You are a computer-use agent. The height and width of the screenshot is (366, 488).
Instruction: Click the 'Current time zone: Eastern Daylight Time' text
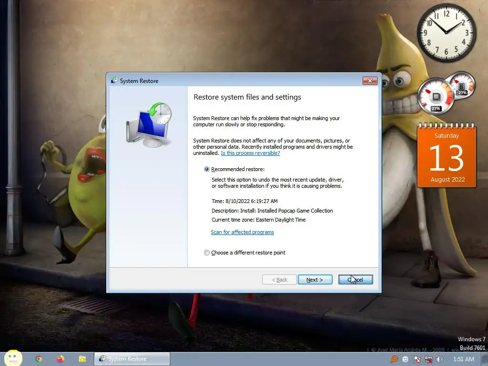pos(258,220)
